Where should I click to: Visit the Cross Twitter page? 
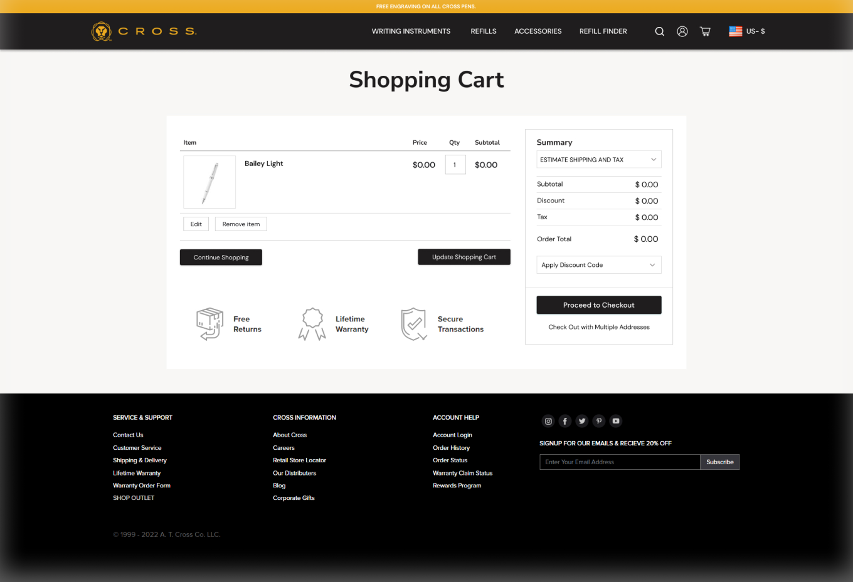(582, 421)
